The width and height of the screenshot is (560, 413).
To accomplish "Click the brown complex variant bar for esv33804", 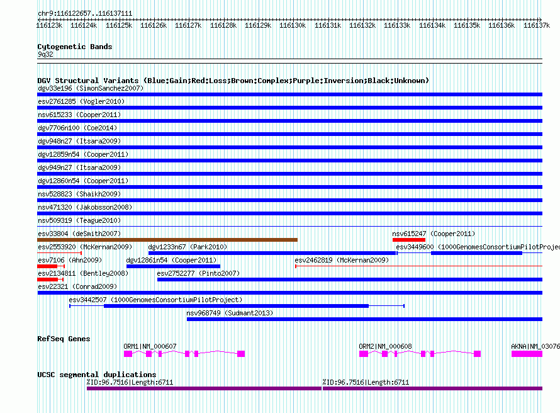I will click(167, 240).
